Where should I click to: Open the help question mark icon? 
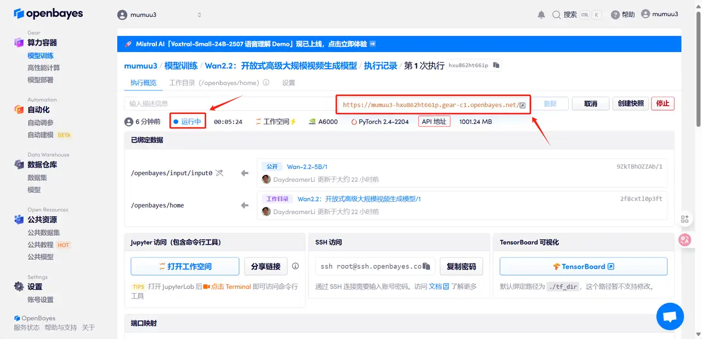(x=615, y=15)
